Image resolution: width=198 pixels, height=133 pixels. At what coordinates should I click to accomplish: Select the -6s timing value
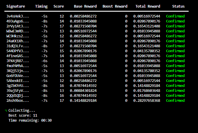pos(44,61)
